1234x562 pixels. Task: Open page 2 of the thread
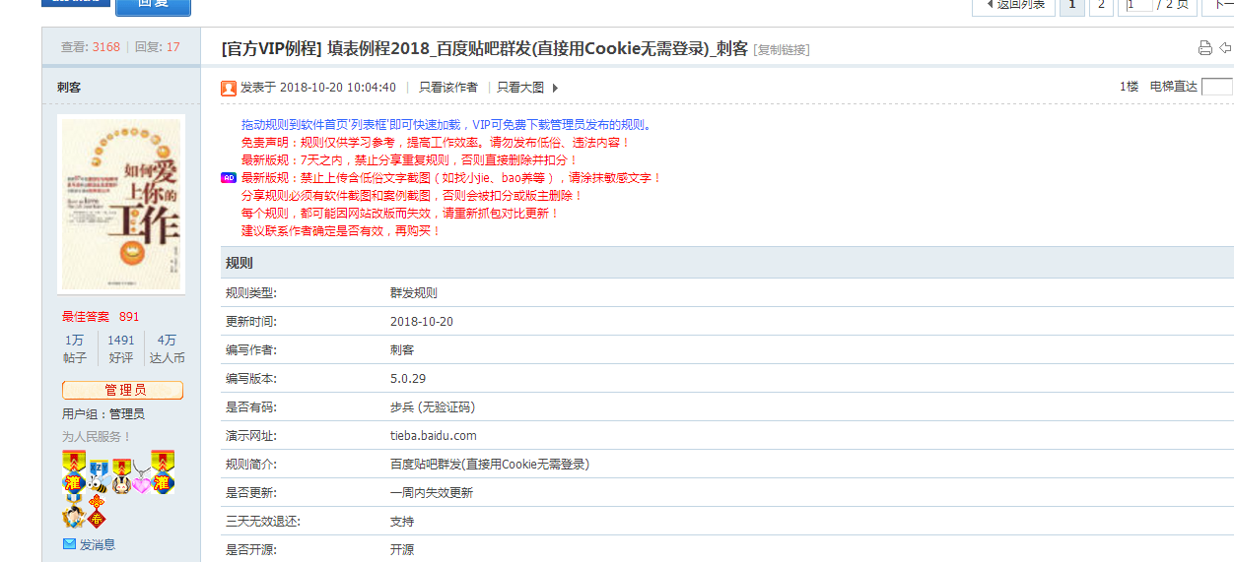pyautogui.click(x=1101, y=5)
